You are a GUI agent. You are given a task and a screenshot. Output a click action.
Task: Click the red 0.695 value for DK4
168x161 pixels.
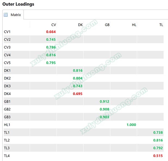click(78, 94)
